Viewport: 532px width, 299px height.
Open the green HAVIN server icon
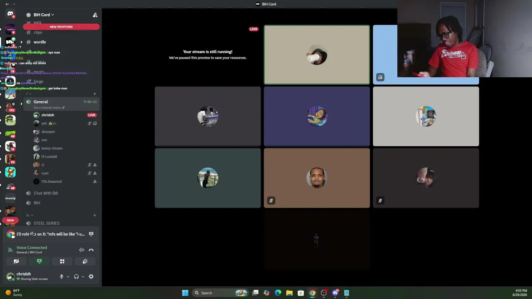tap(10, 133)
